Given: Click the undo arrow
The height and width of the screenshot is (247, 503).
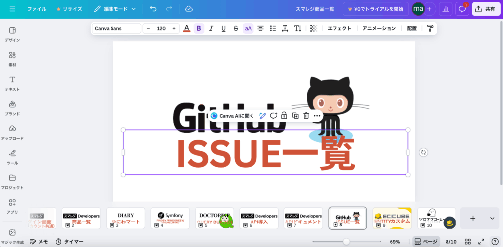Looking at the screenshot, I should [x=153, y=9].
